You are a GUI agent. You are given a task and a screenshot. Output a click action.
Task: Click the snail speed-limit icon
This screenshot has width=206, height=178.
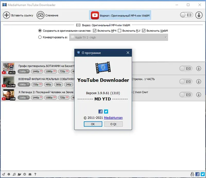[20, 174]
